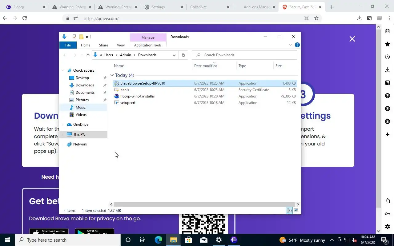Open Microsoft Store from taskbar

coord(189,240)
